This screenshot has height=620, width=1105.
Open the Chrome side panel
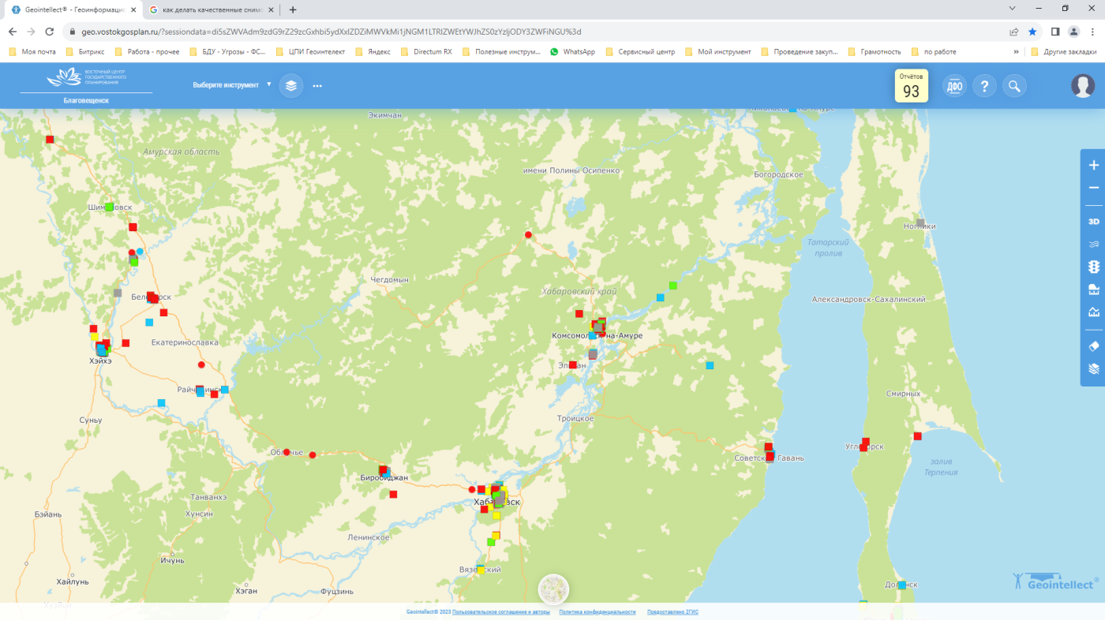pos(1055,32)
